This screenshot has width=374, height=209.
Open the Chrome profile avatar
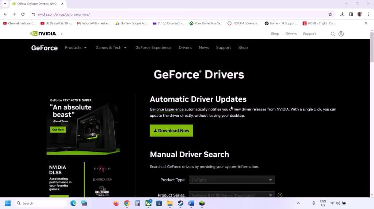pos(360,14)
